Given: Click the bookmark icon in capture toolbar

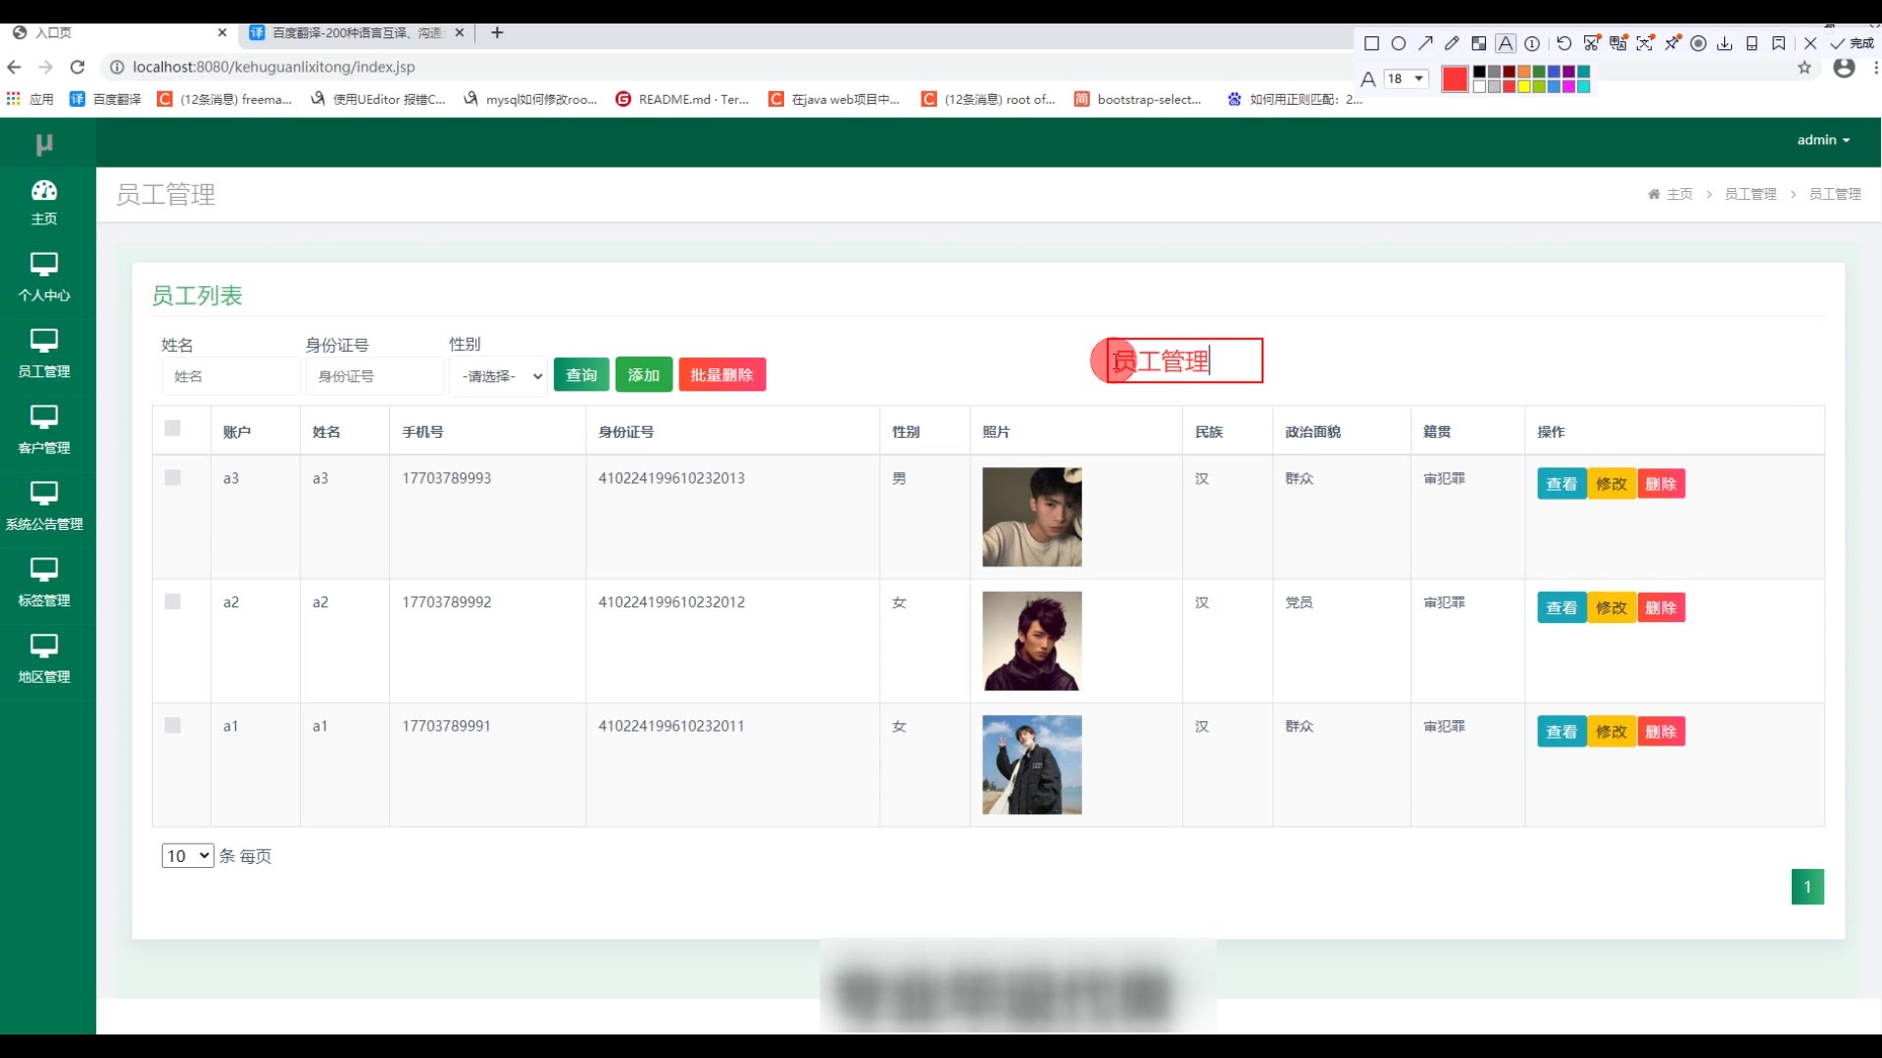Looking at the screenshot, I should 1779,43.
